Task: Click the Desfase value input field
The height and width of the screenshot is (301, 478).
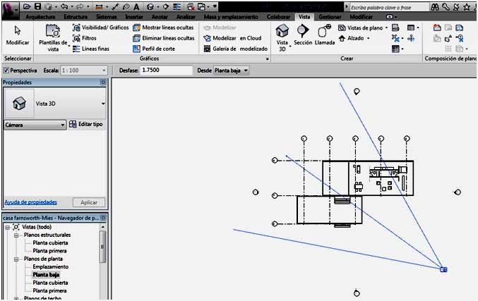Action: 166,71
